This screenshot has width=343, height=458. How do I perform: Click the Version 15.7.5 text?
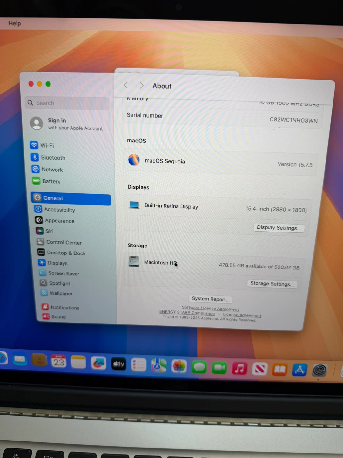[295, 164]
